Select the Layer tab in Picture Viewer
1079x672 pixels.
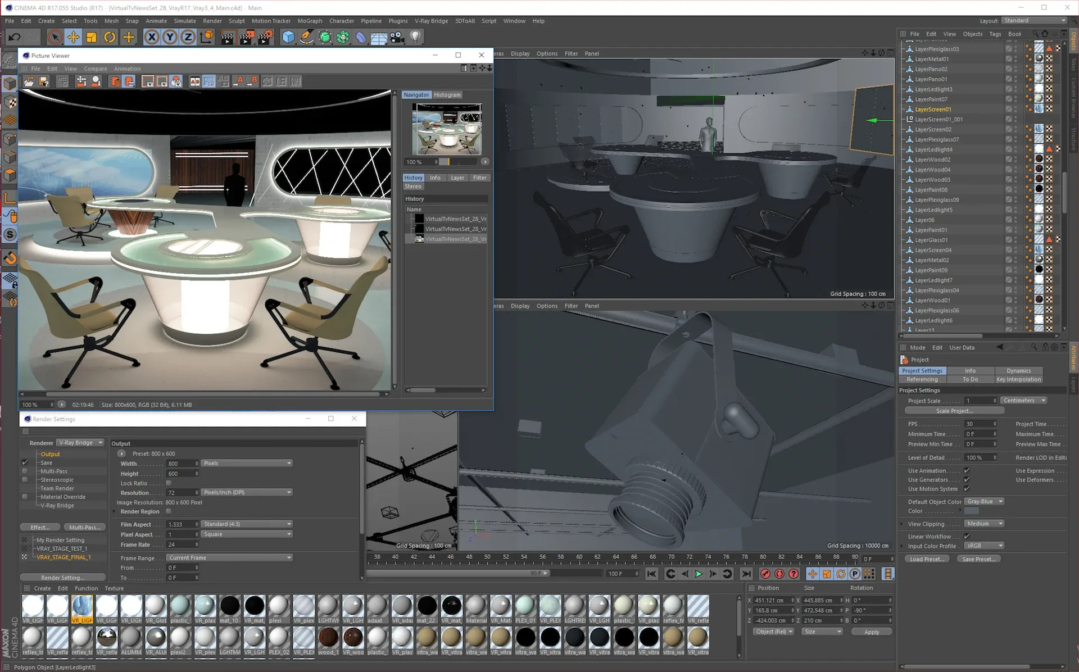point(457,178)
